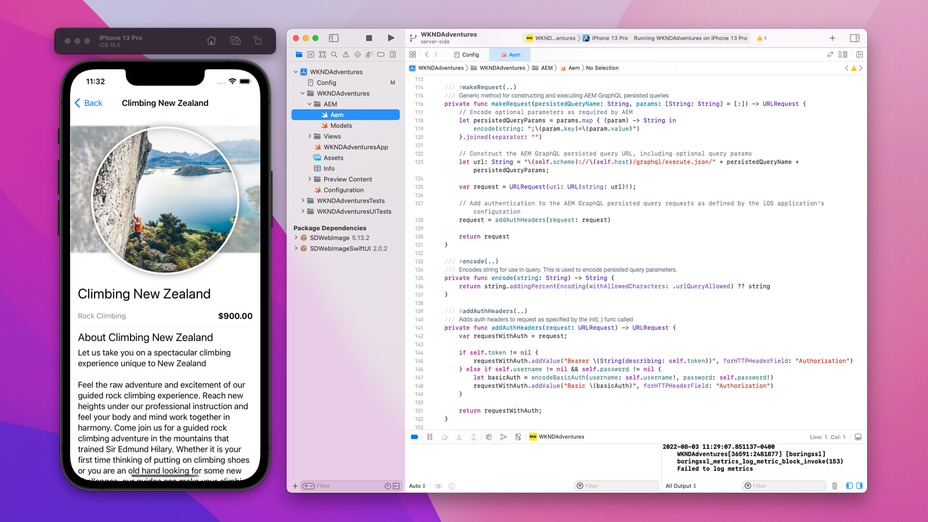The height and width of the screenshot is (522, 928).
Task: Open the Debug View Hierarchy icon
Action: [489, 437]
